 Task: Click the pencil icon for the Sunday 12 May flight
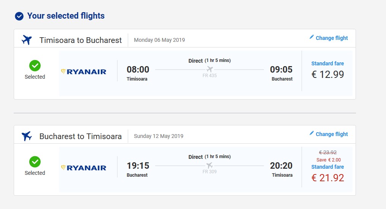click(312, 133)
